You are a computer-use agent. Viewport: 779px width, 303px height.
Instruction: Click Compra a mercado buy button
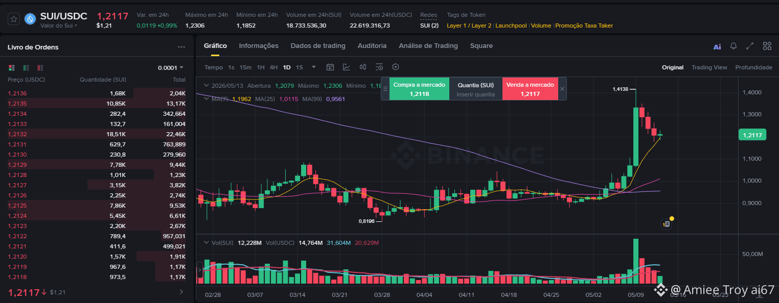pyautogui.click(x=419, y=89)
